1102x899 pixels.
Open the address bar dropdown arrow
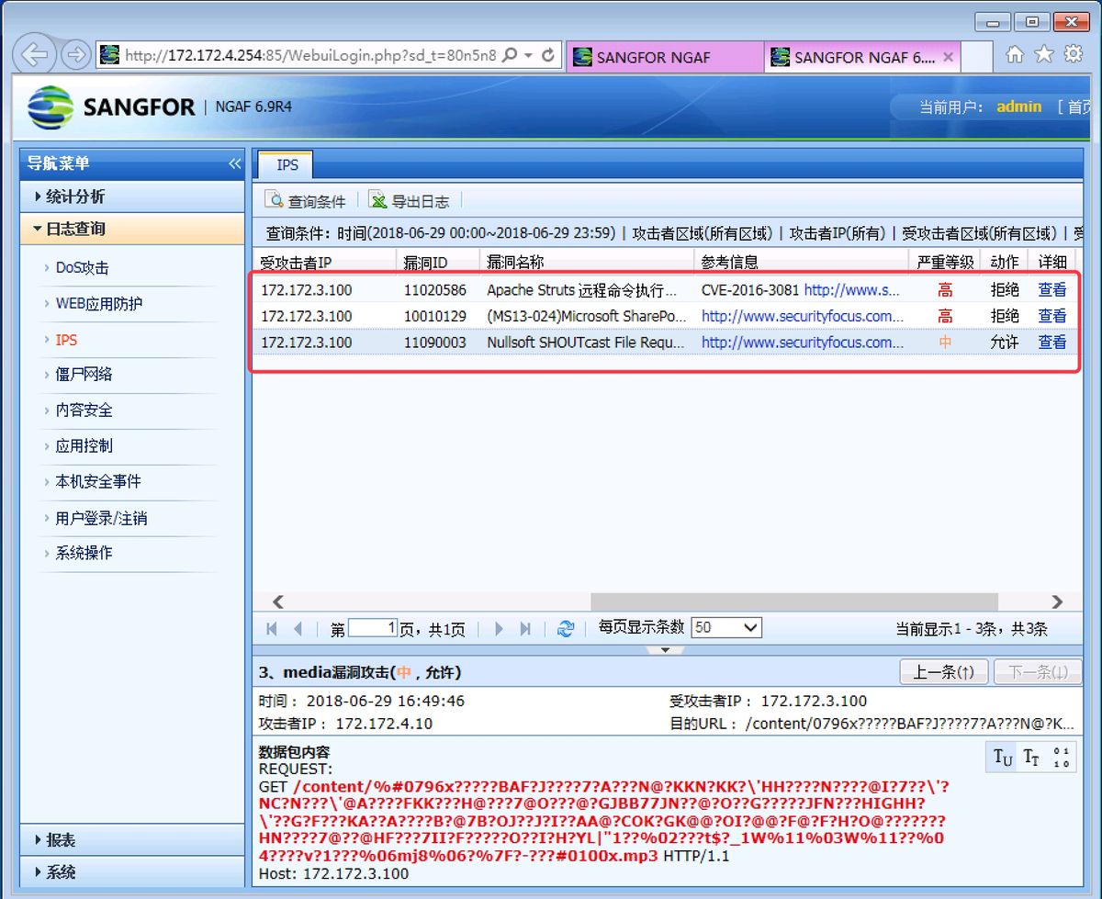point(529,55)
